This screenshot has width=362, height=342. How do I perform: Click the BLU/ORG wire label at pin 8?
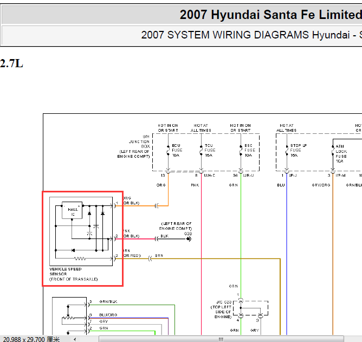(x=108, y=315)
